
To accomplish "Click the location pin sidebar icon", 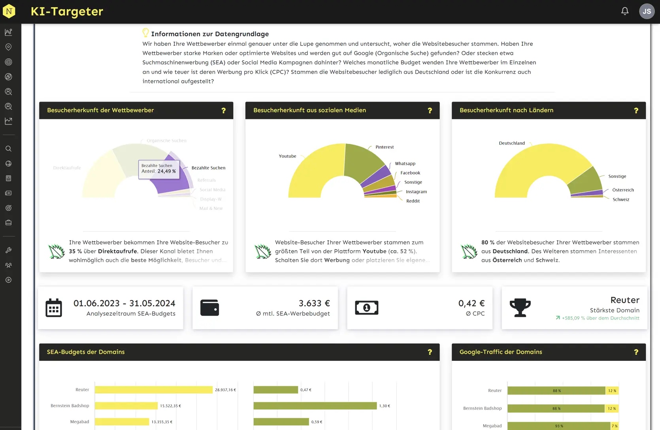I will (x=8, y=47).
